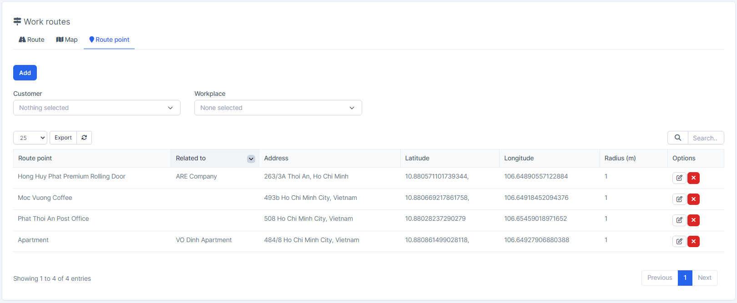Viewport: 737px width, 303px height.
Task: Expand the Related to column arrow
Action: pyautogui.click(x=251, y=159)
